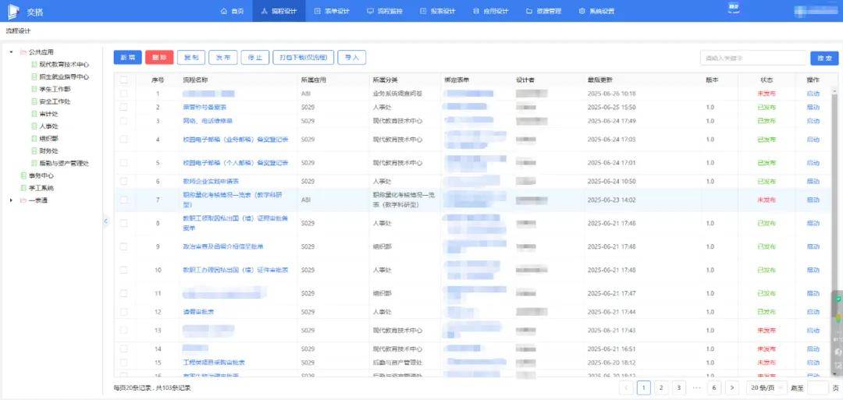The height and width of the screenshot is (400, 843).
Task: Click the folder icon beside 一表通
Action: pos(23,200)
